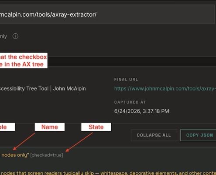The width and height of the screenshot is (216, 175).
Task: Click the page title "Tree Tool | John McAlpin"
Action: pos(43,88)
